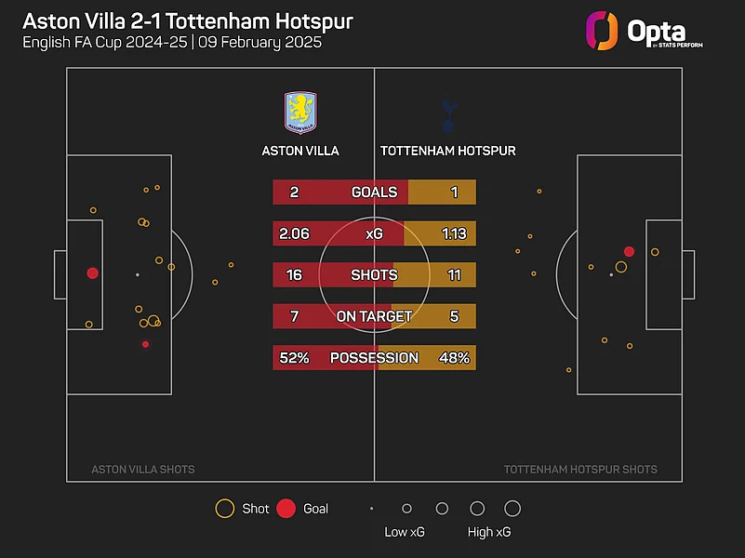Image resolution: width=745 pixels, height=558 pixels.
Task: Click the Opta logo icon
Action: [x=602, y=30]
